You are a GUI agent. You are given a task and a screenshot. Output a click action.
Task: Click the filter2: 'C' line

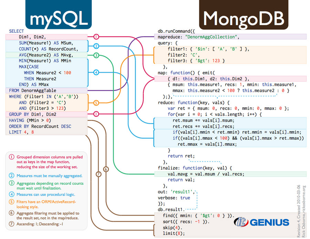click(x=184, y=55)
